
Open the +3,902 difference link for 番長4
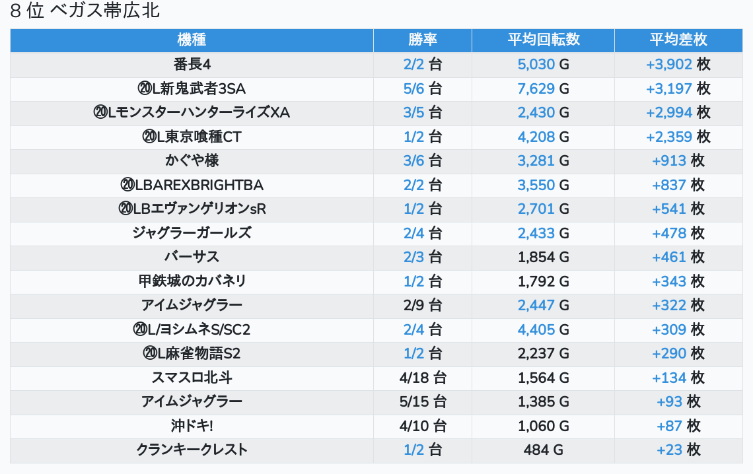click(x=668, y=64)
